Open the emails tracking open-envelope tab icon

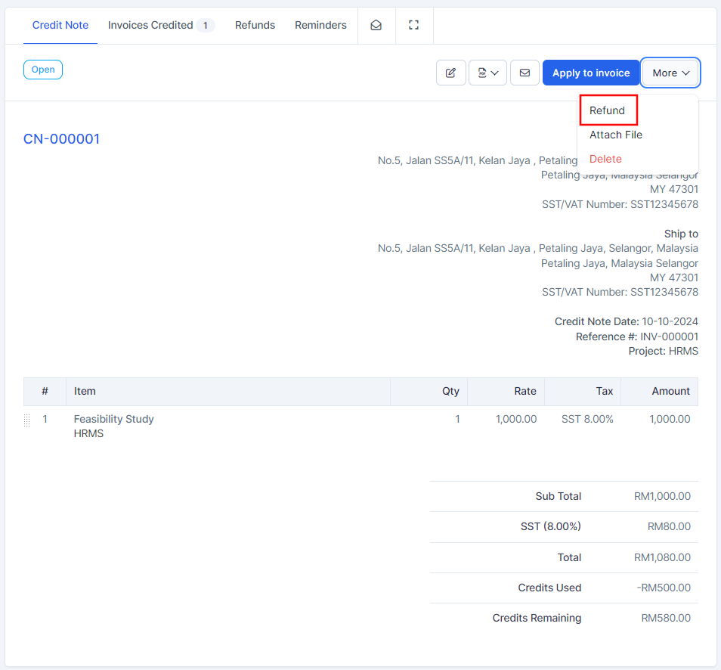(x=376, y=25)
